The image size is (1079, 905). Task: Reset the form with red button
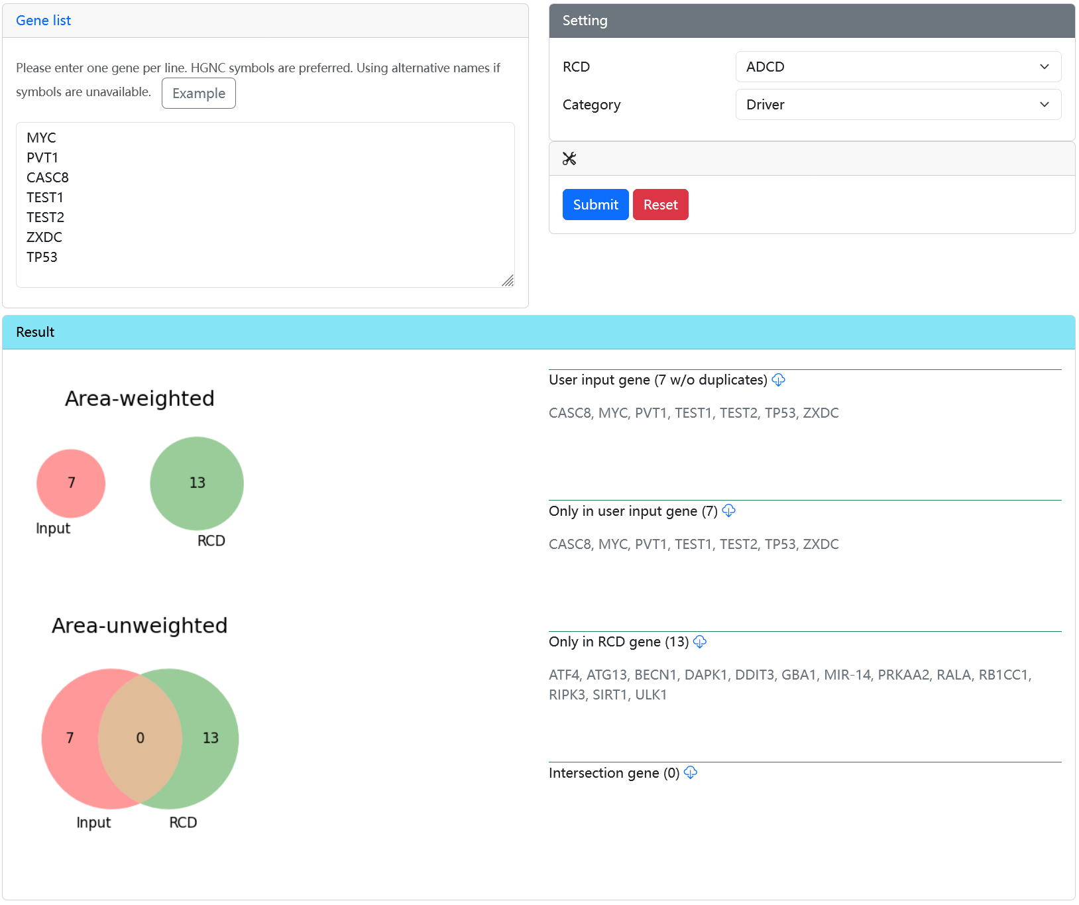660,205
